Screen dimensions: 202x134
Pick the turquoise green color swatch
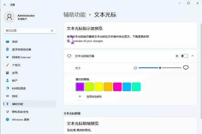click(x=136, y=87)
